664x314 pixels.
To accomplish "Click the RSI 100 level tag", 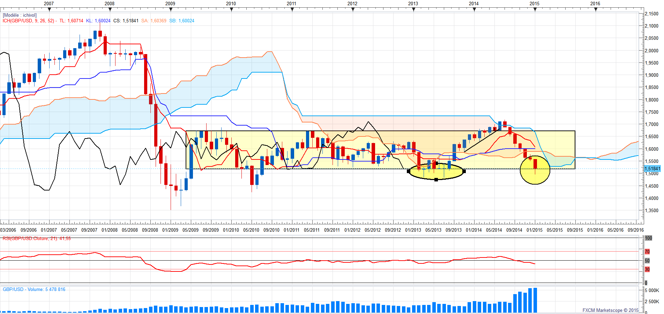I will point(648,238).
